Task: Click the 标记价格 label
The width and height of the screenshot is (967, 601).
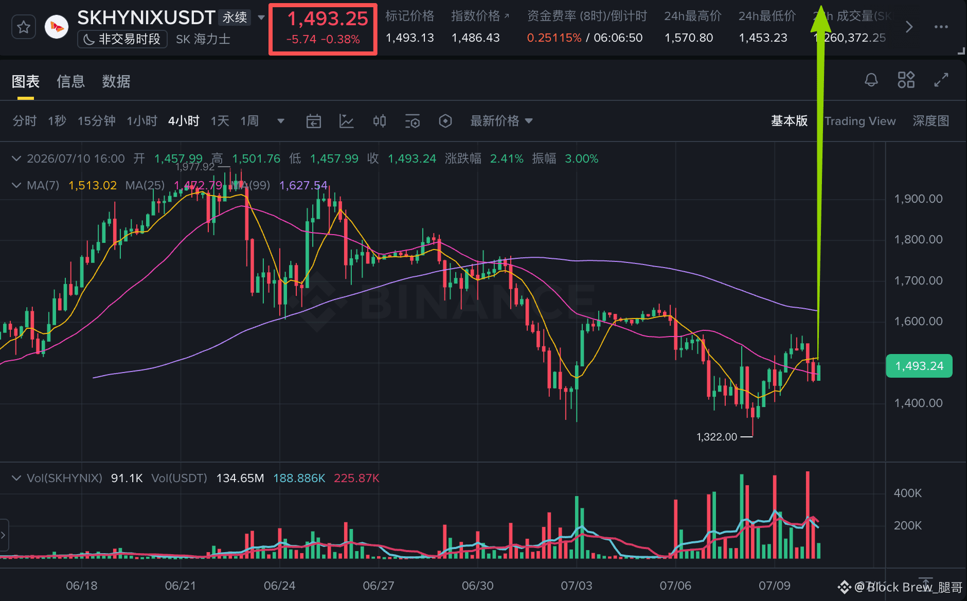Action: coord(410,16)
